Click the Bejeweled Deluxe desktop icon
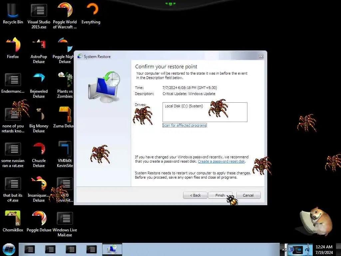The image size is (341, 256). [x=39, y=85]
